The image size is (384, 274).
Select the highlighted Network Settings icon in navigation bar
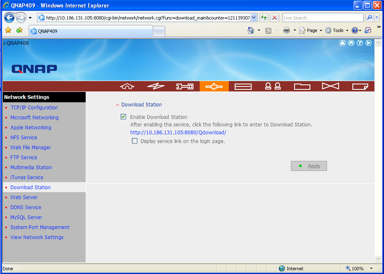[214, 86]
